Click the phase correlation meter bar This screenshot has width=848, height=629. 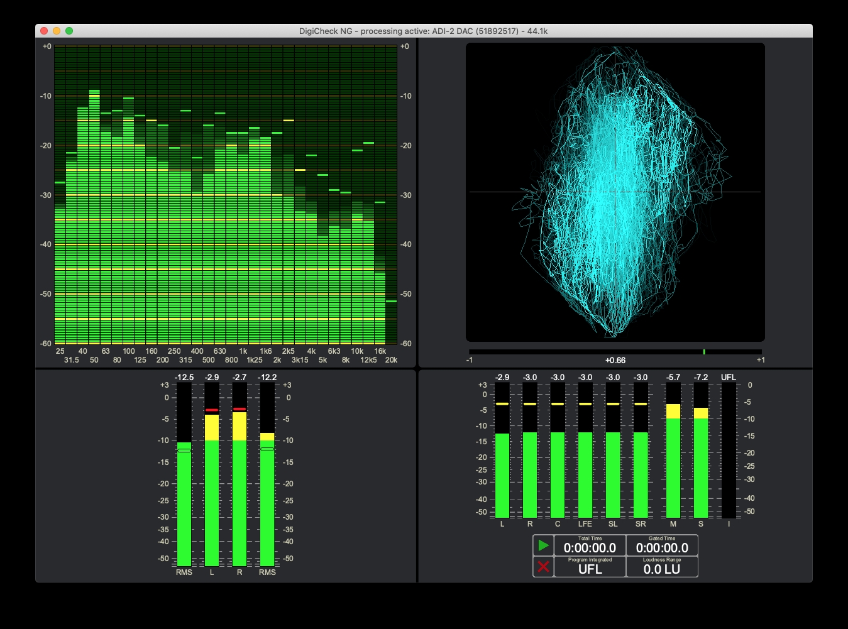pos(615,352)
